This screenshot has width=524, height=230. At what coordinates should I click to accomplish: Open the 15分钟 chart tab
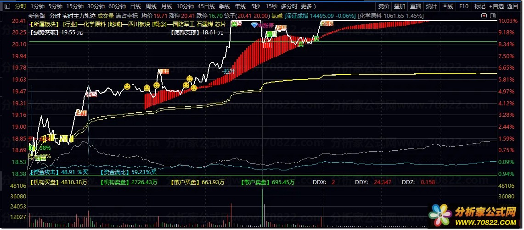pyautogui.click(x=75, y=6)
